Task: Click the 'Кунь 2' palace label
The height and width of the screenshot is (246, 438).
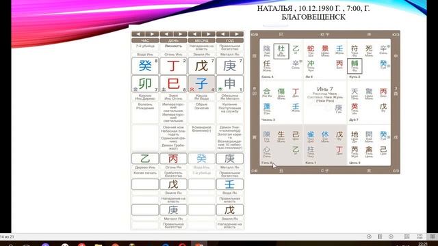Action: (x=355, y=77)
